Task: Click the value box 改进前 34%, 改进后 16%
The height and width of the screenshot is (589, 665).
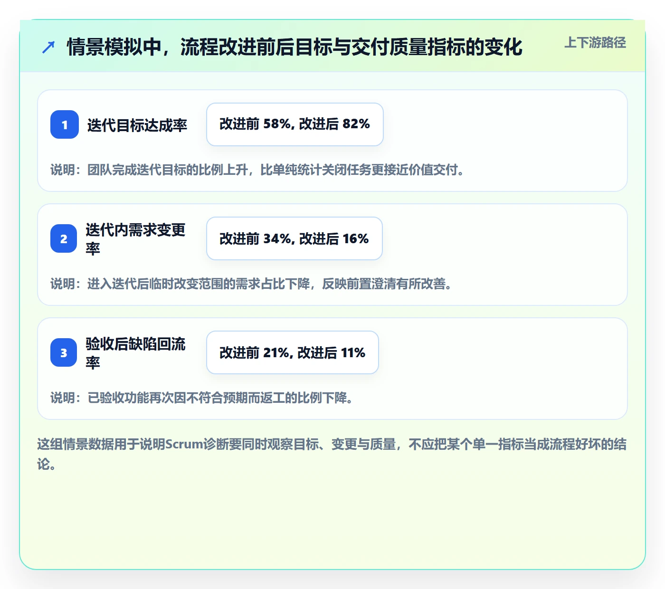Action: pos(294,238)
